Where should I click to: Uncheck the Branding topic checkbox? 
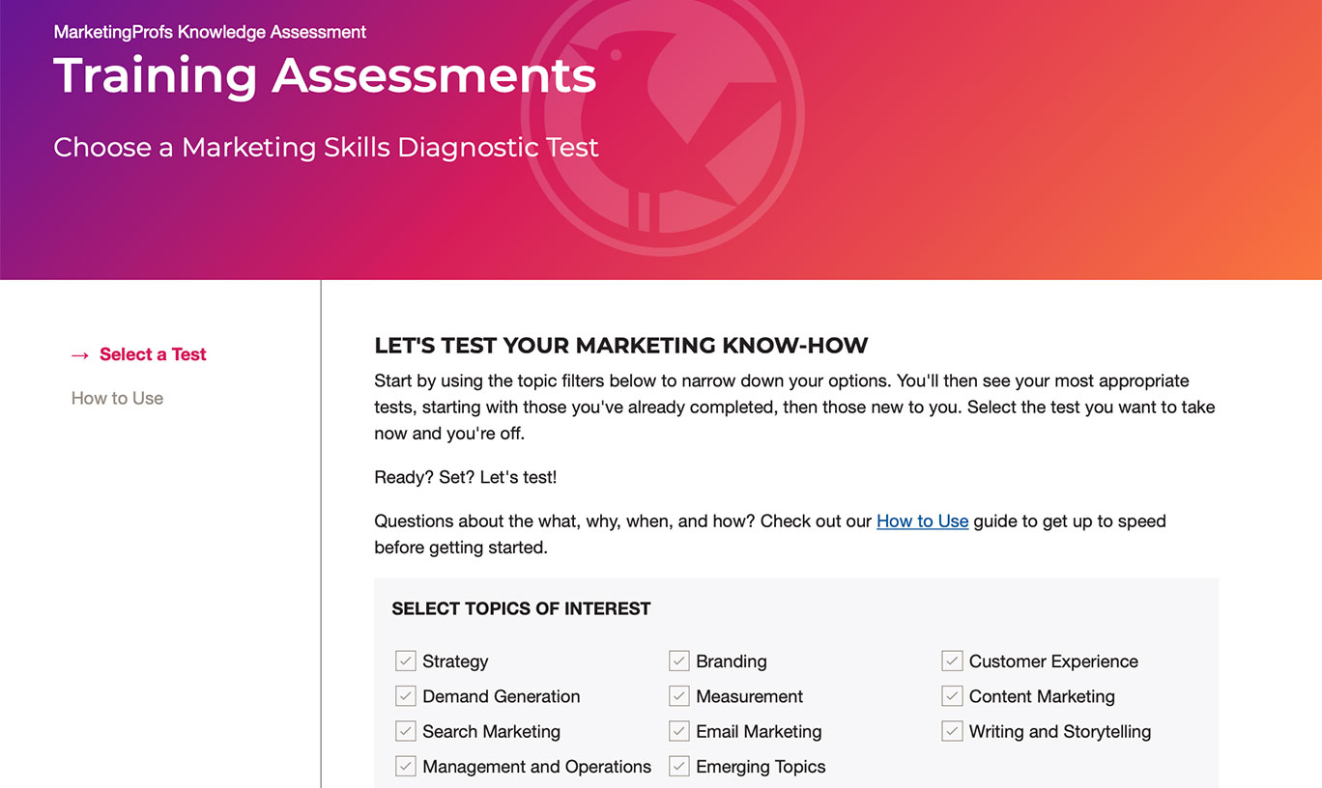[678, 661]
